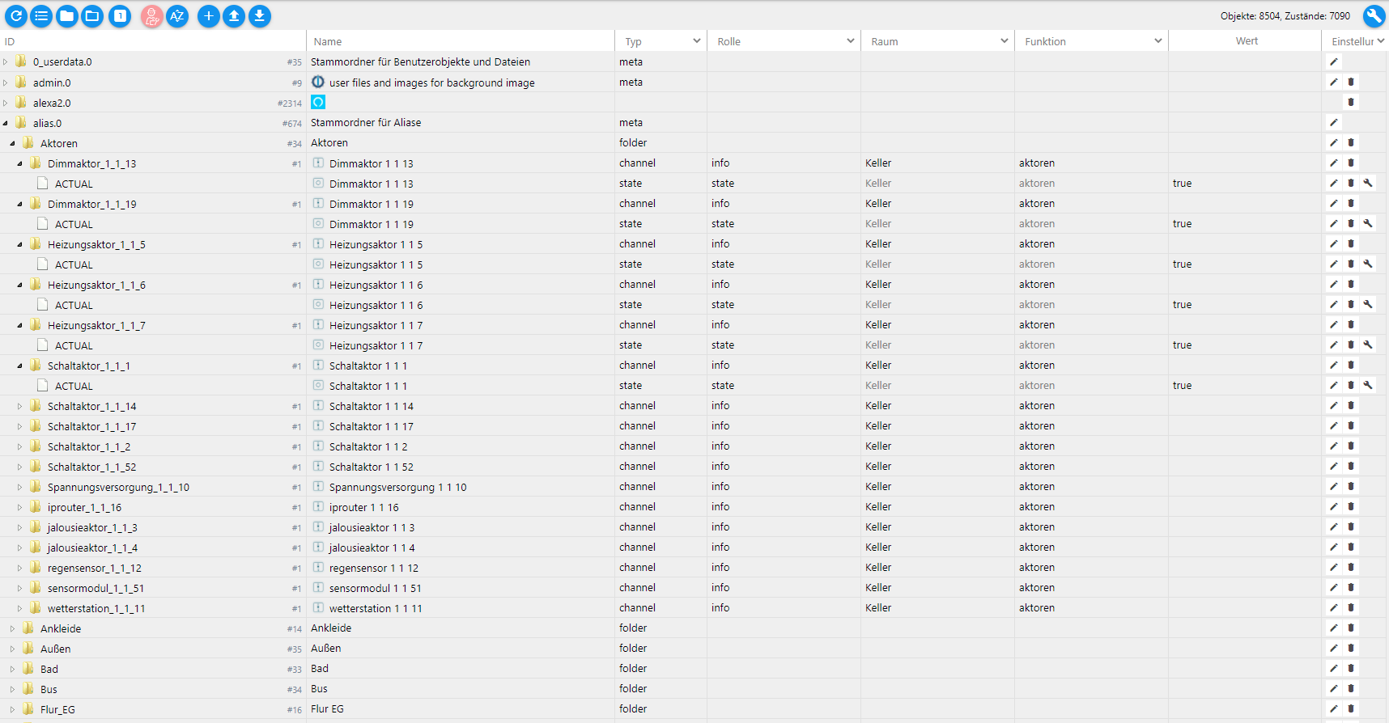Expand the Schaltaktor_1_1_14 tree node
The height and width of the screenshot is (723, 1389).
pyautogui.click(x=19, y=406)
